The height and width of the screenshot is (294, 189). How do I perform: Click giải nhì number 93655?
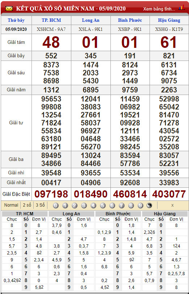pyautogui.click(x=91, y=173)
